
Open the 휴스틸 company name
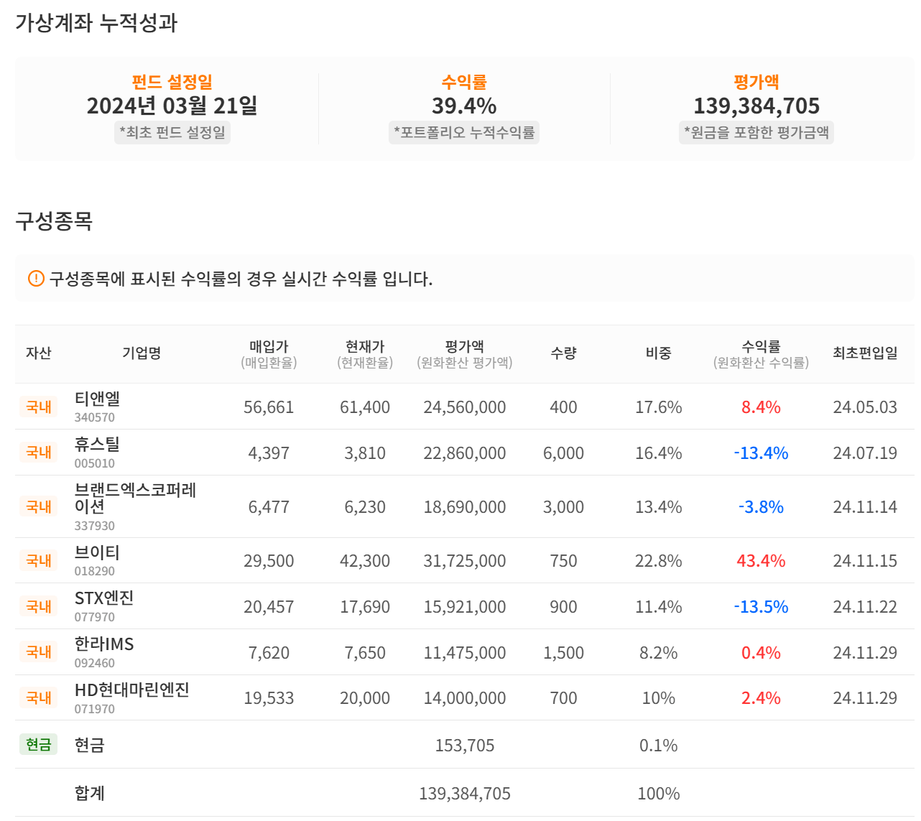tap(97, 445)
